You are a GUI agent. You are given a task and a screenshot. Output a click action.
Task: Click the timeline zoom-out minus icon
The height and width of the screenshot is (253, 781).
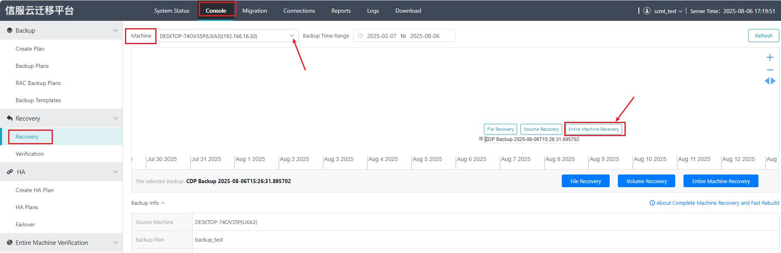(770, 70)
